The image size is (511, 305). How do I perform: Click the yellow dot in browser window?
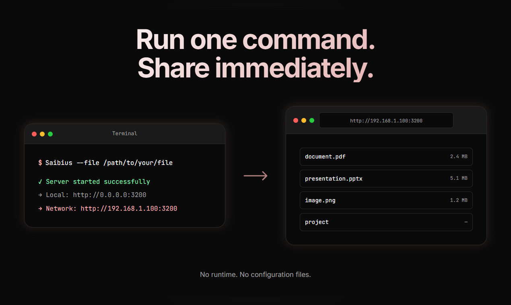(x=304, y=120)
